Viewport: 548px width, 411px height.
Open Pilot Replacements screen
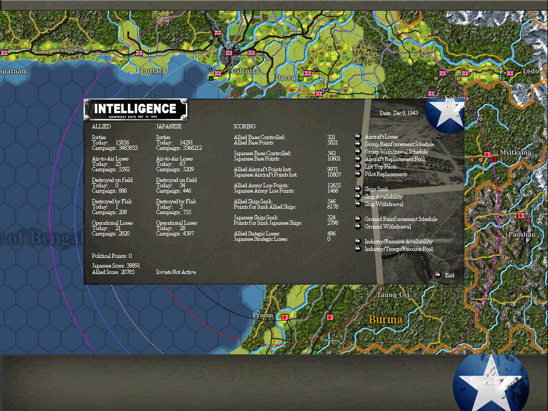[x=386, y=174]
